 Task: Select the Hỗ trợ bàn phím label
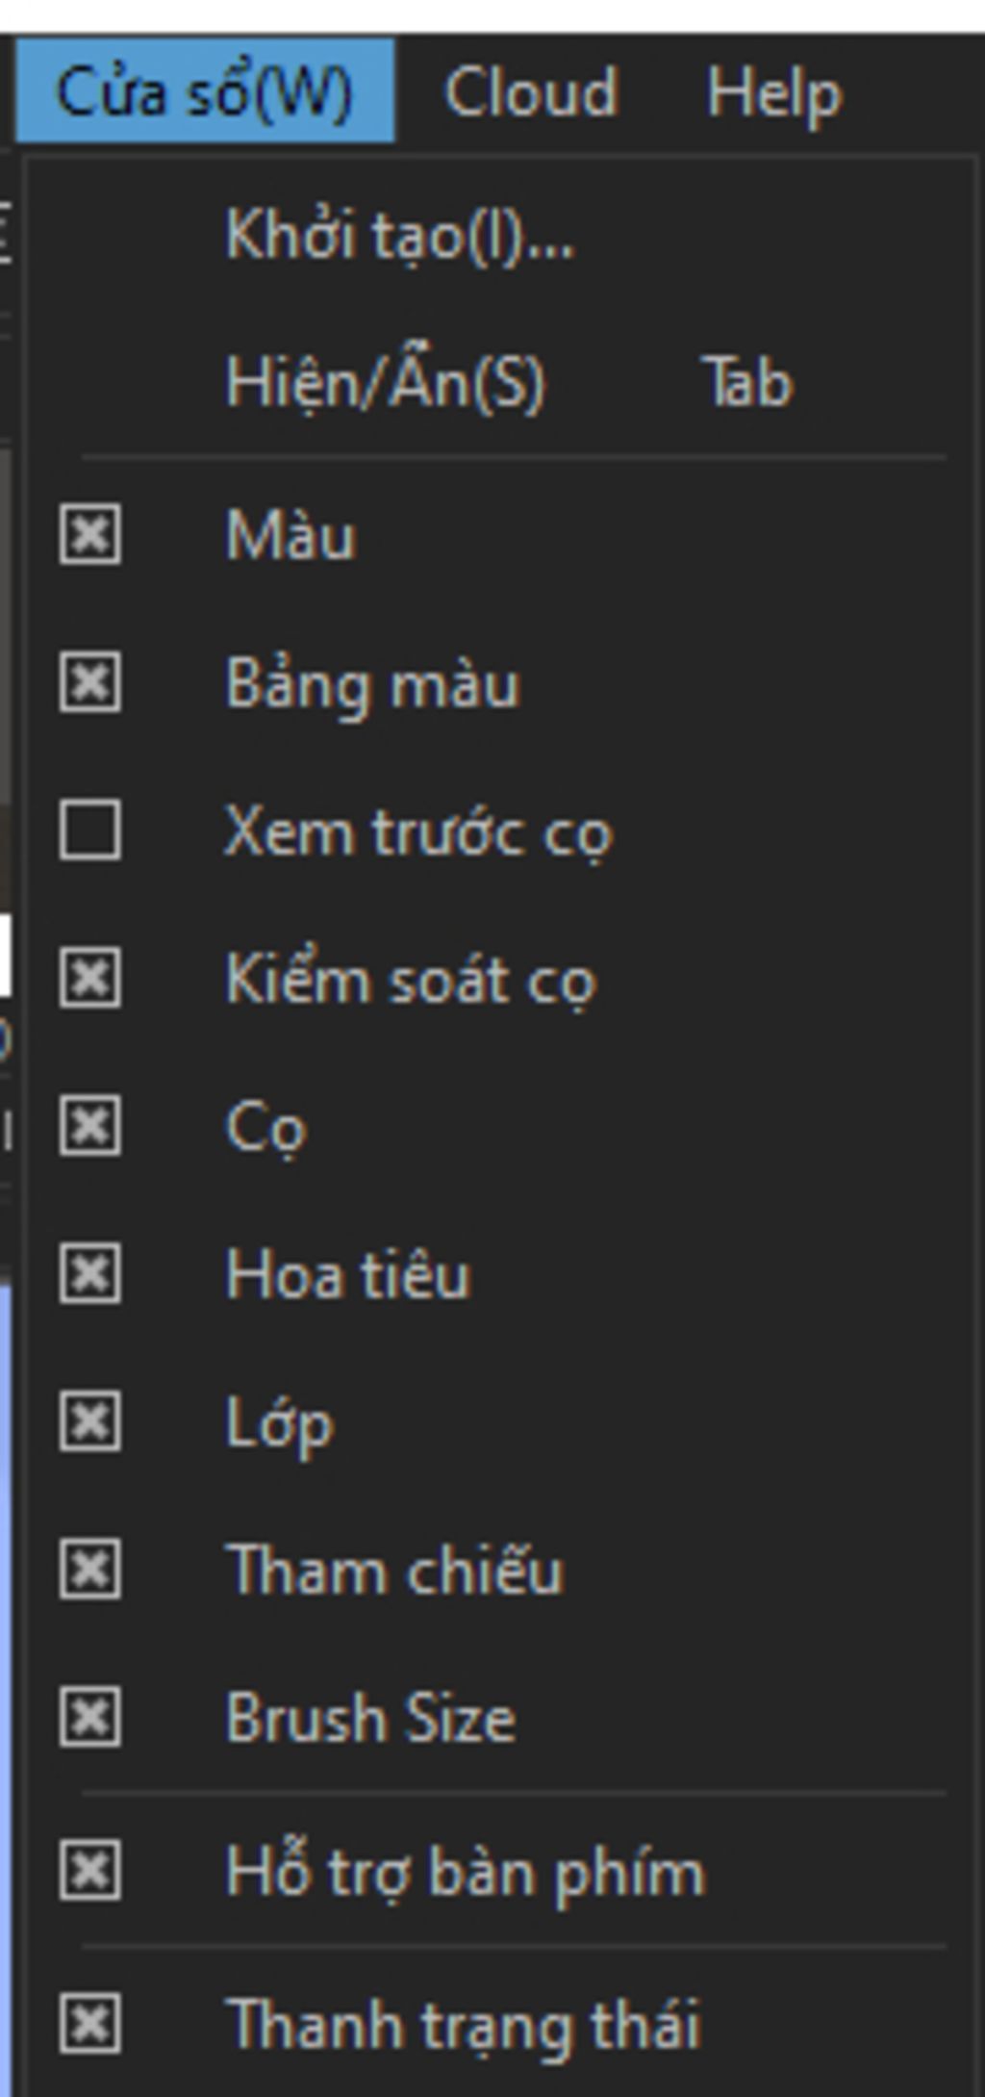point(465,1873)
